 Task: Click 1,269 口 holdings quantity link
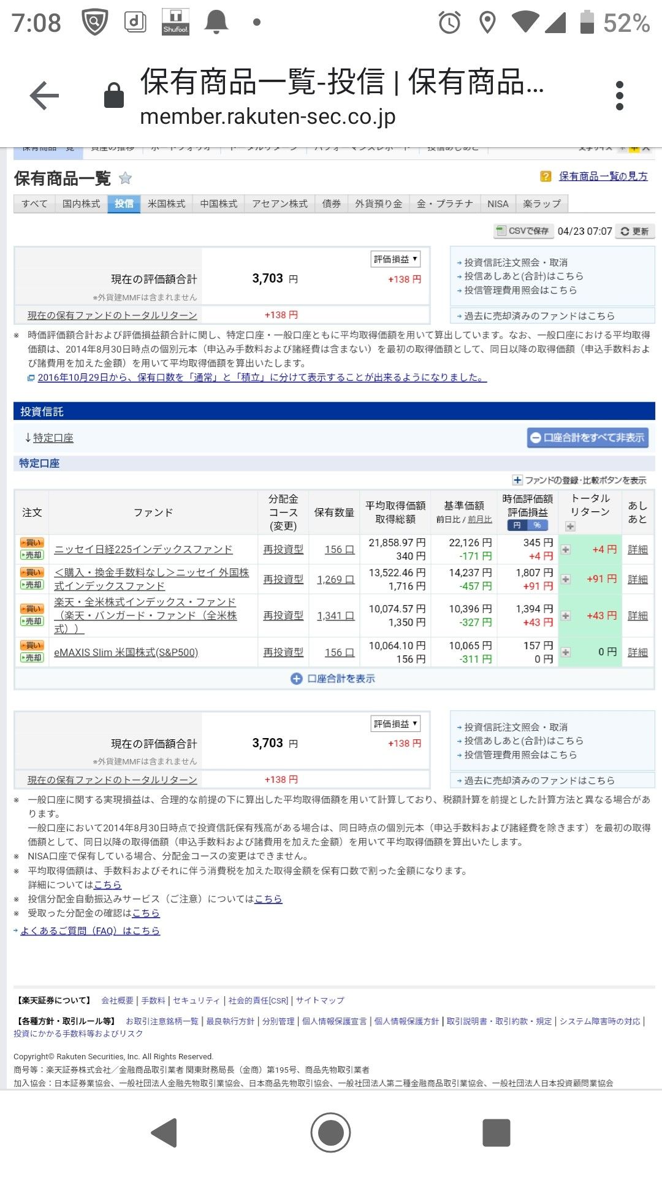[x=335, y=579]
